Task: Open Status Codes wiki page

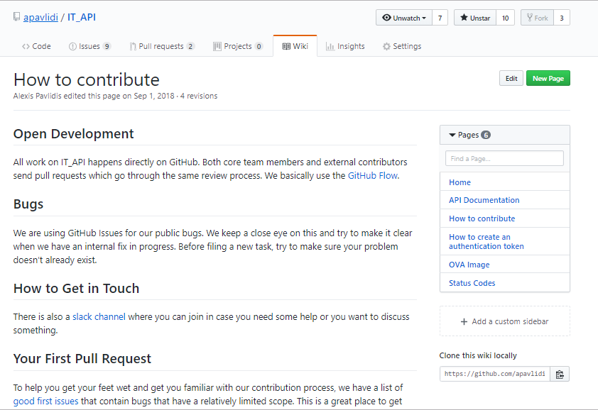Action: (x=472, y=283)
